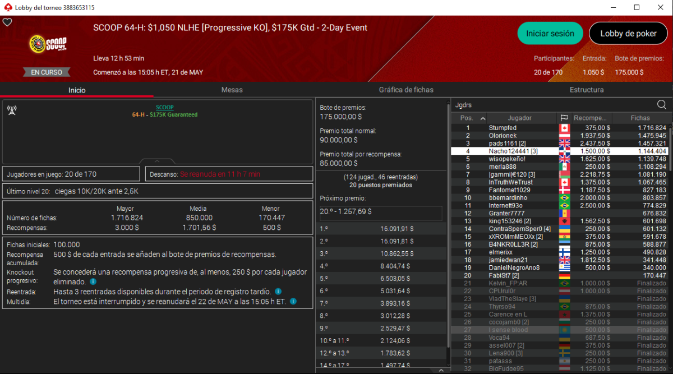Sort players by the flag column header
673x374 pixels.
[564, 118]
